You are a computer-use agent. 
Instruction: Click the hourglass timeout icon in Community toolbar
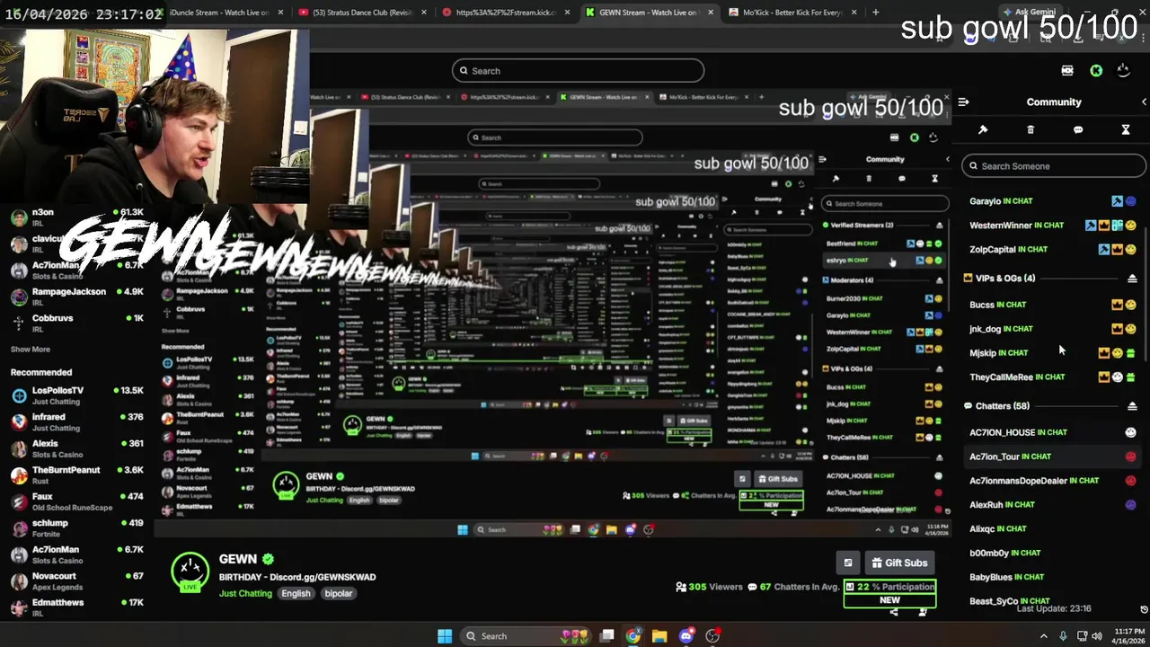pos(1126,129)
